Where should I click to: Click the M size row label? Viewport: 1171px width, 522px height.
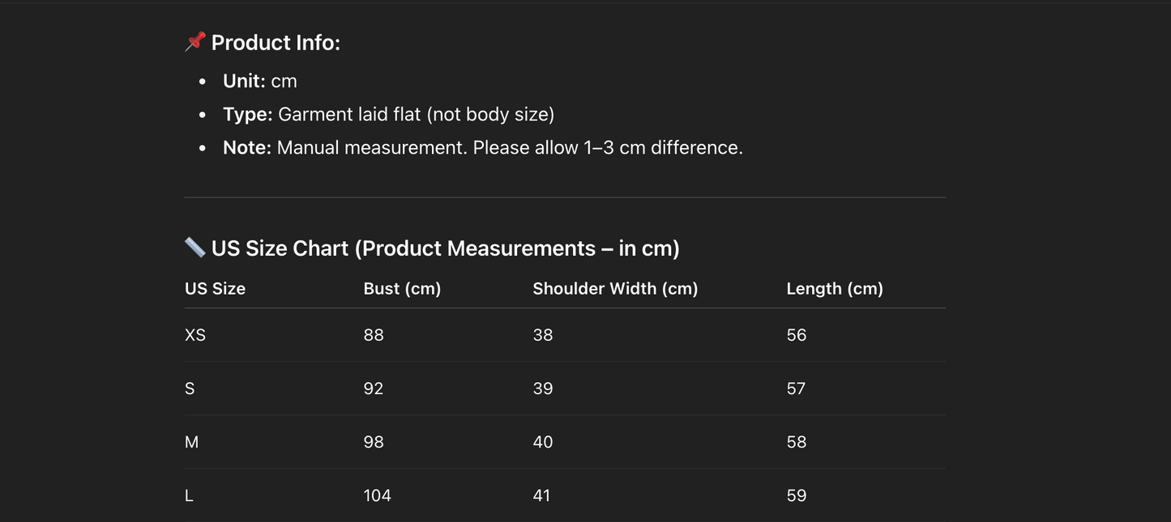coord(191,442)
